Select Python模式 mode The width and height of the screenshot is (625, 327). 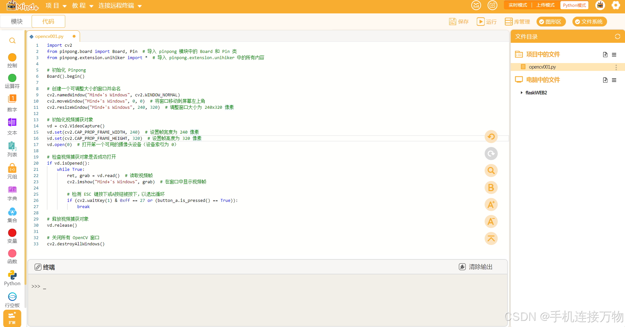574,5
